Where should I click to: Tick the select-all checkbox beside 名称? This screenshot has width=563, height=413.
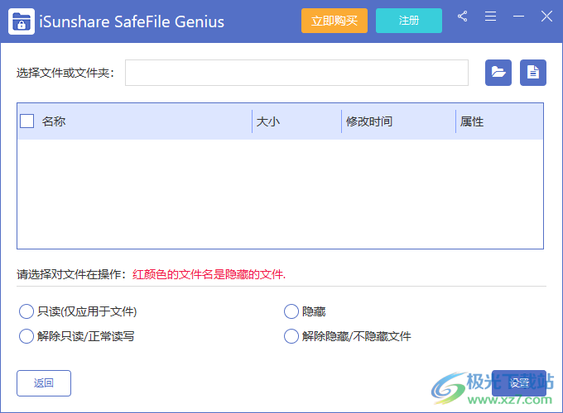click(x=27, y=121)
